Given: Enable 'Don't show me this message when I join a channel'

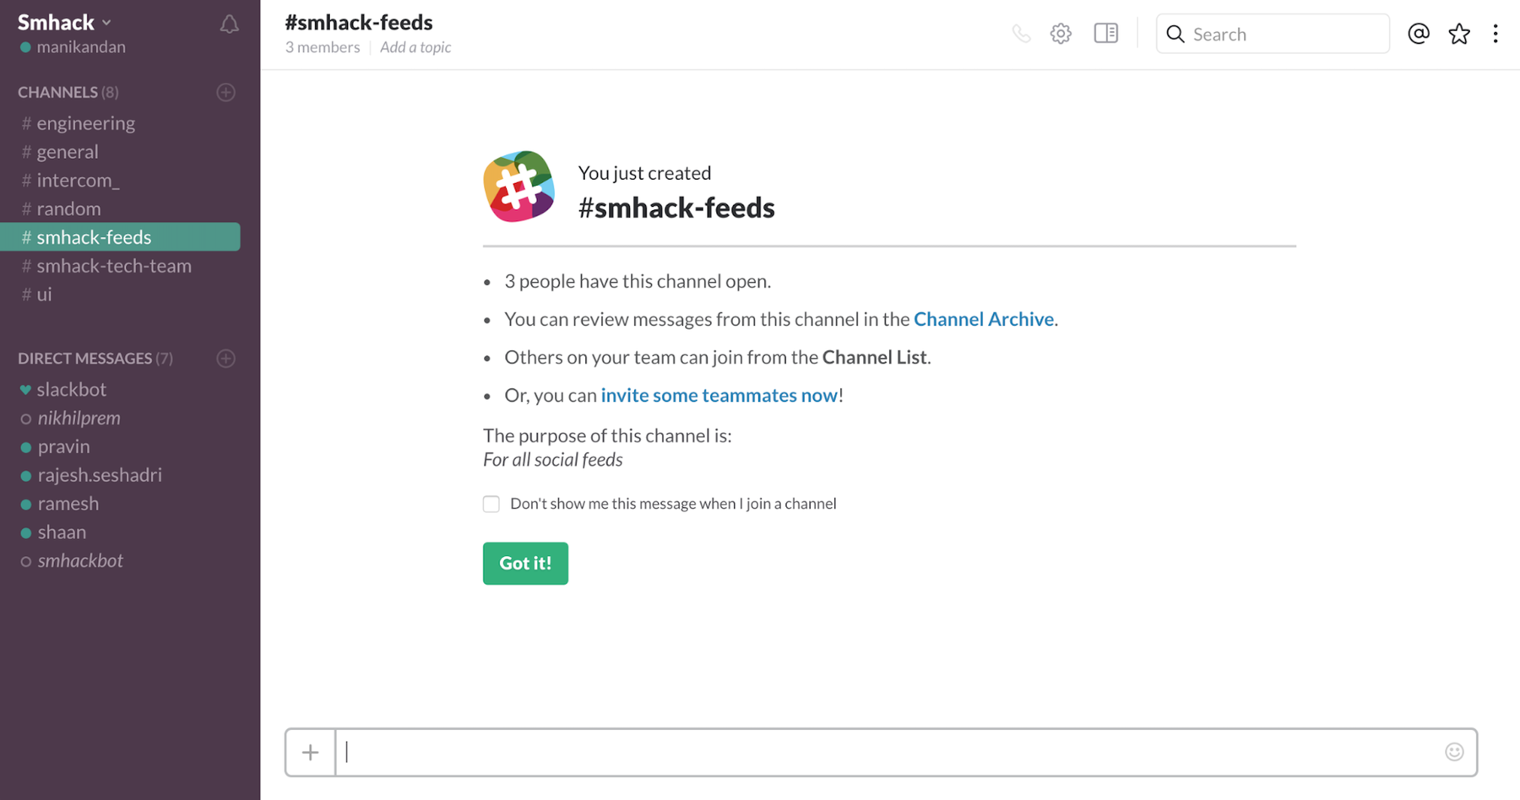Looking at the screenshot, I should pos(491,503).
